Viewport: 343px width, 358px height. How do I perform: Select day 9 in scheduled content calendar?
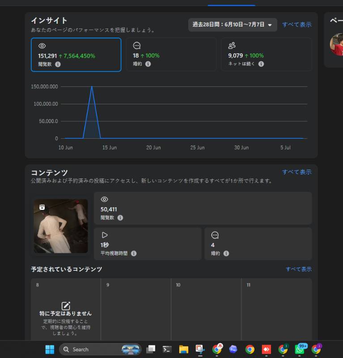pyautogui.click(x=136, y=309)
